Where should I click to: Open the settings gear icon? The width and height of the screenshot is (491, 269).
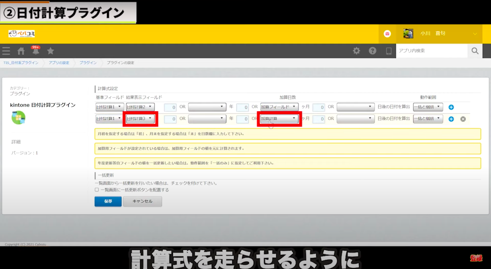(x=356, y=51)
